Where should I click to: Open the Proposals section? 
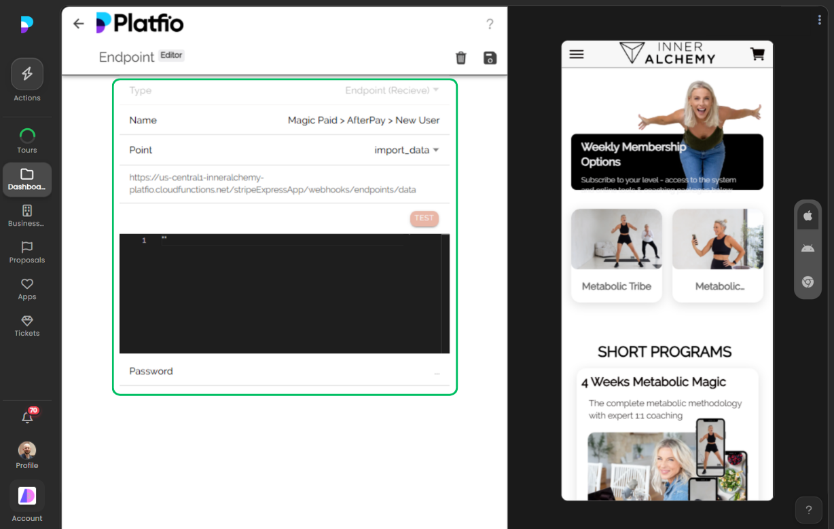[26, 253]
